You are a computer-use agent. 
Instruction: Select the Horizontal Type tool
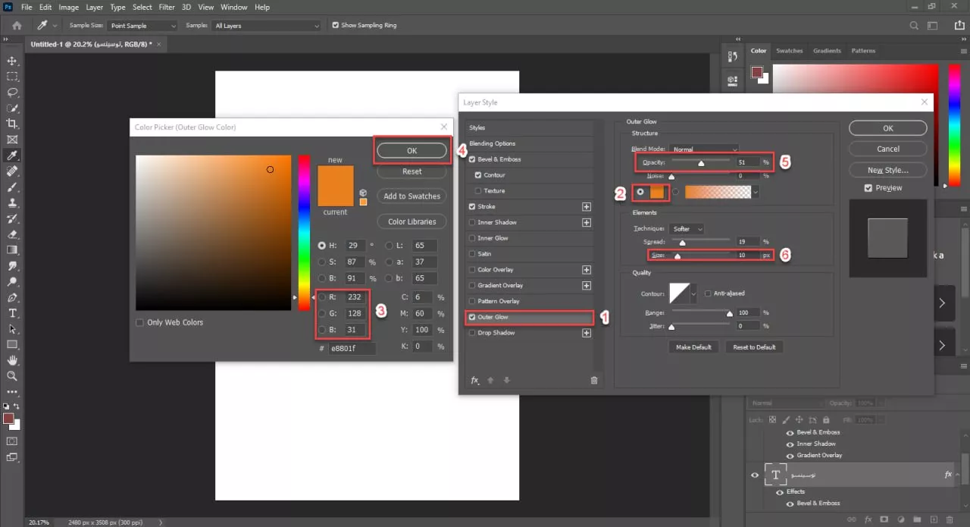pos(12,313)
